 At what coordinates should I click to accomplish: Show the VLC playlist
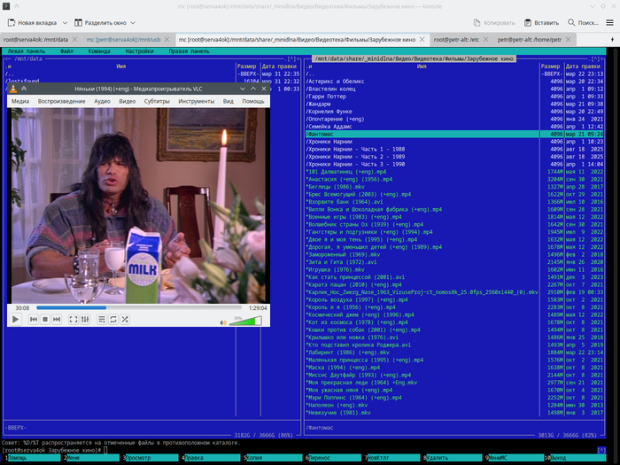102,319
